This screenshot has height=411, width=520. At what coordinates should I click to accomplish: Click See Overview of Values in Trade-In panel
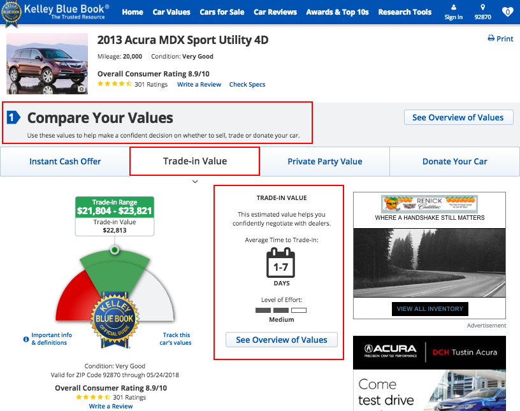pyautogui.click(x=282, y=340)
